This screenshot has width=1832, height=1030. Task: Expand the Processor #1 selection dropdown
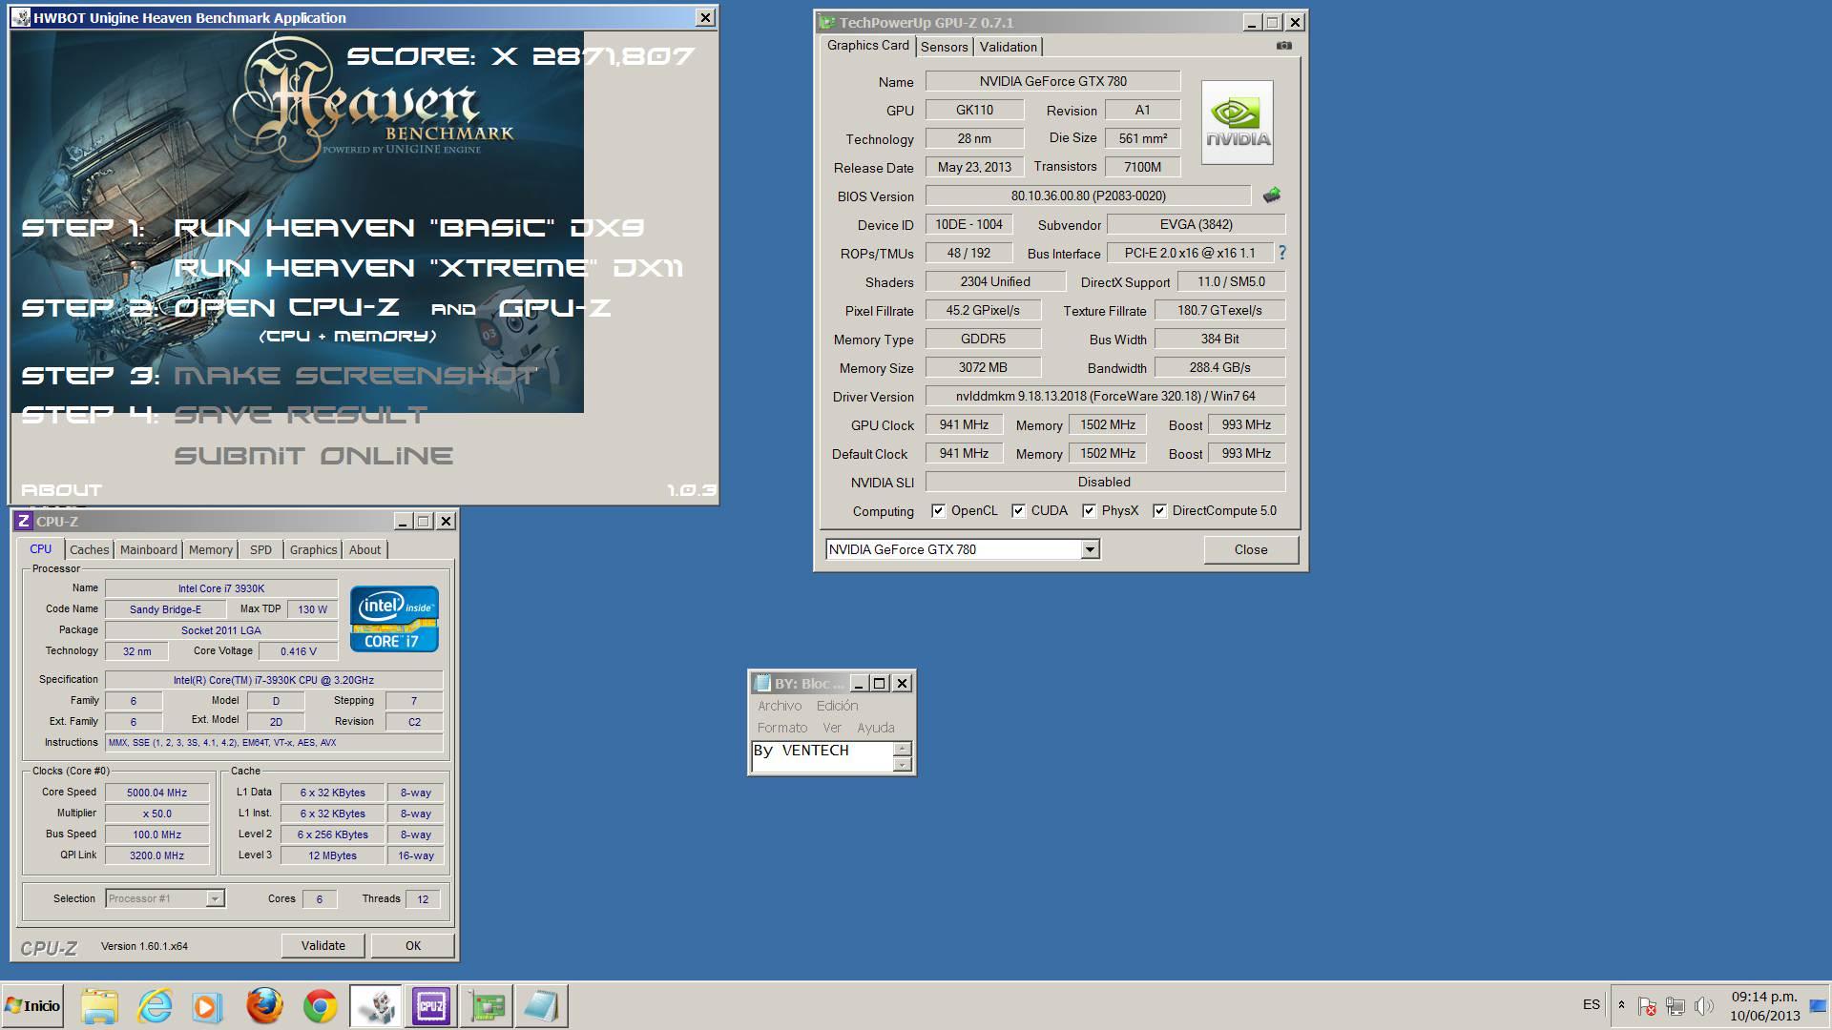(215, 898)
